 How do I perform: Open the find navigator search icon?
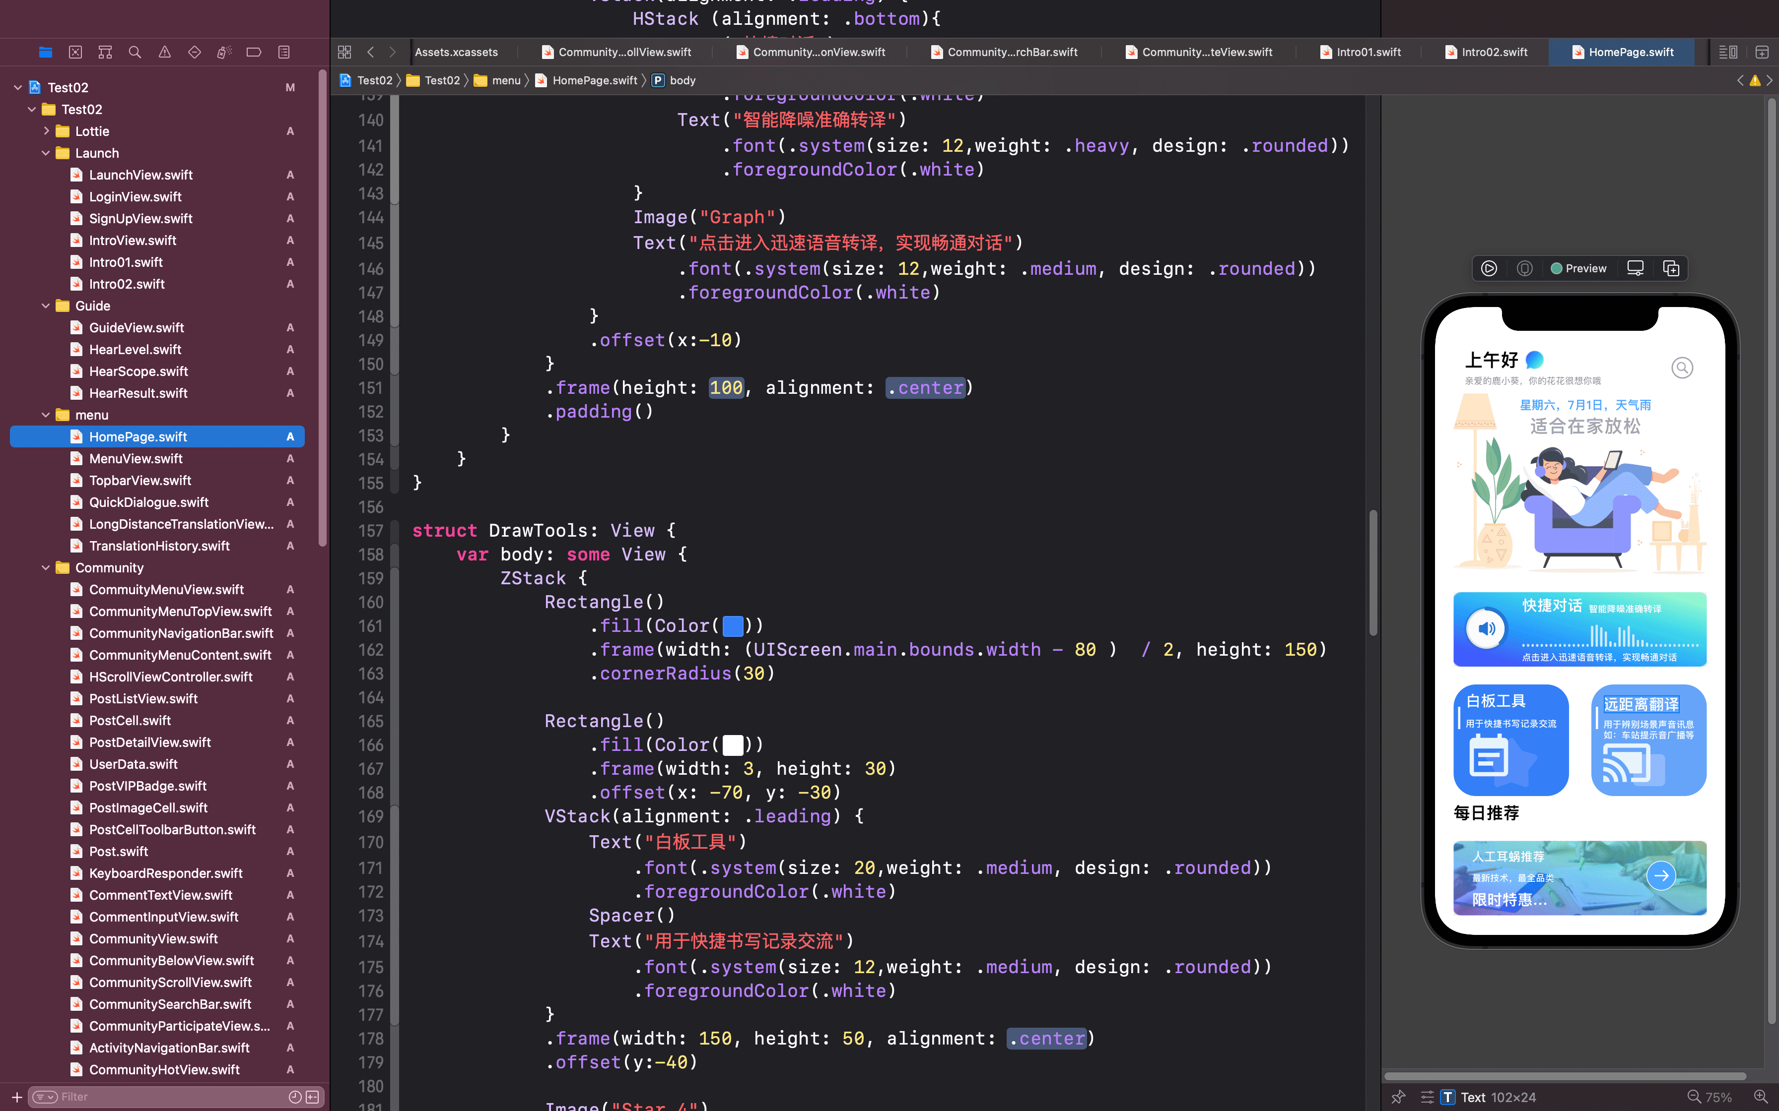[135, 52]
